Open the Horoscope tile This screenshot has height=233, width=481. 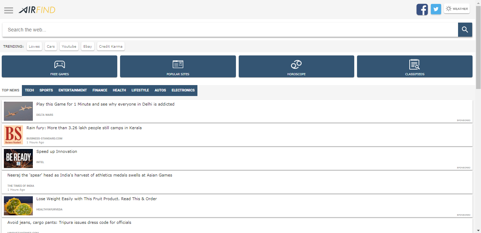[x=296, y=66]
